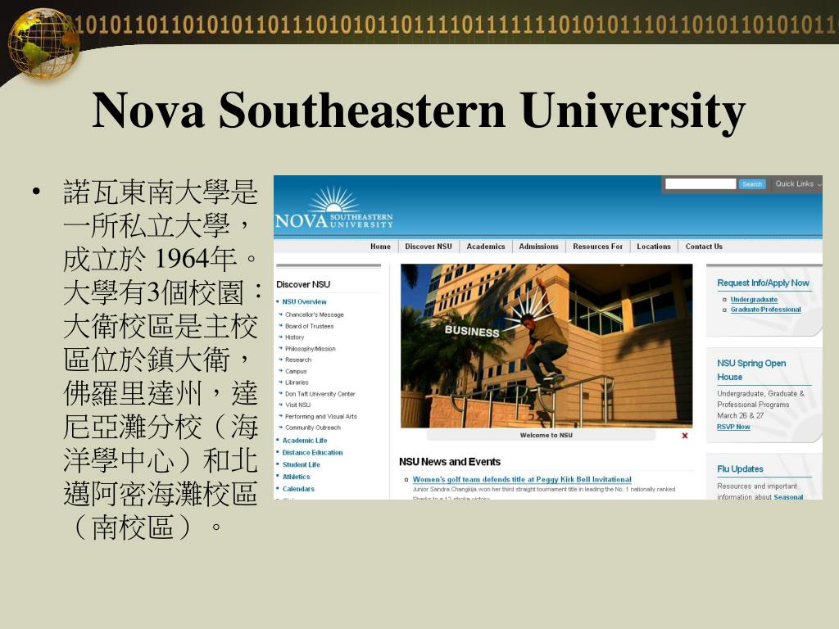The image size is (839, 629).
Task: Expand Athletics section
Action: [296, 477]
